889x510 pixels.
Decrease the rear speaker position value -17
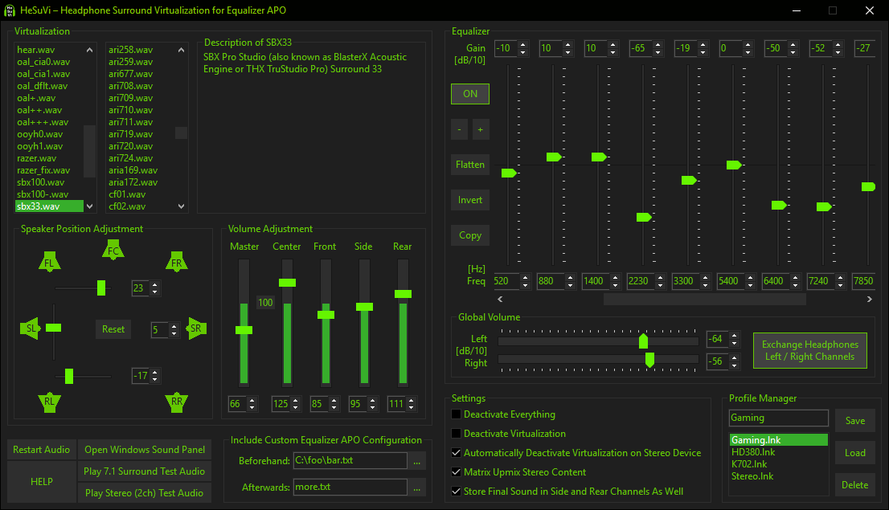pos(155,379)
